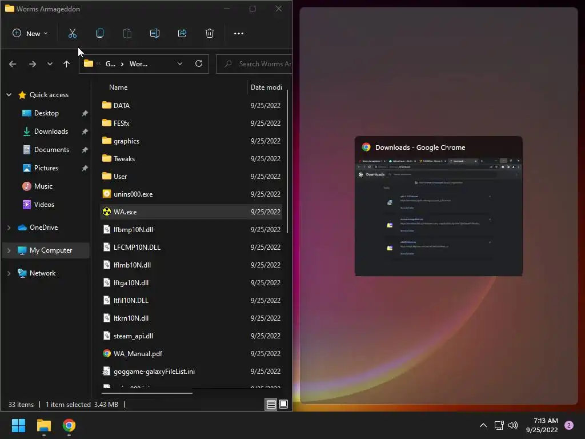Open Desktop in Quick access
This screenshot has width=585, height=439.
(x=46, y=113)
